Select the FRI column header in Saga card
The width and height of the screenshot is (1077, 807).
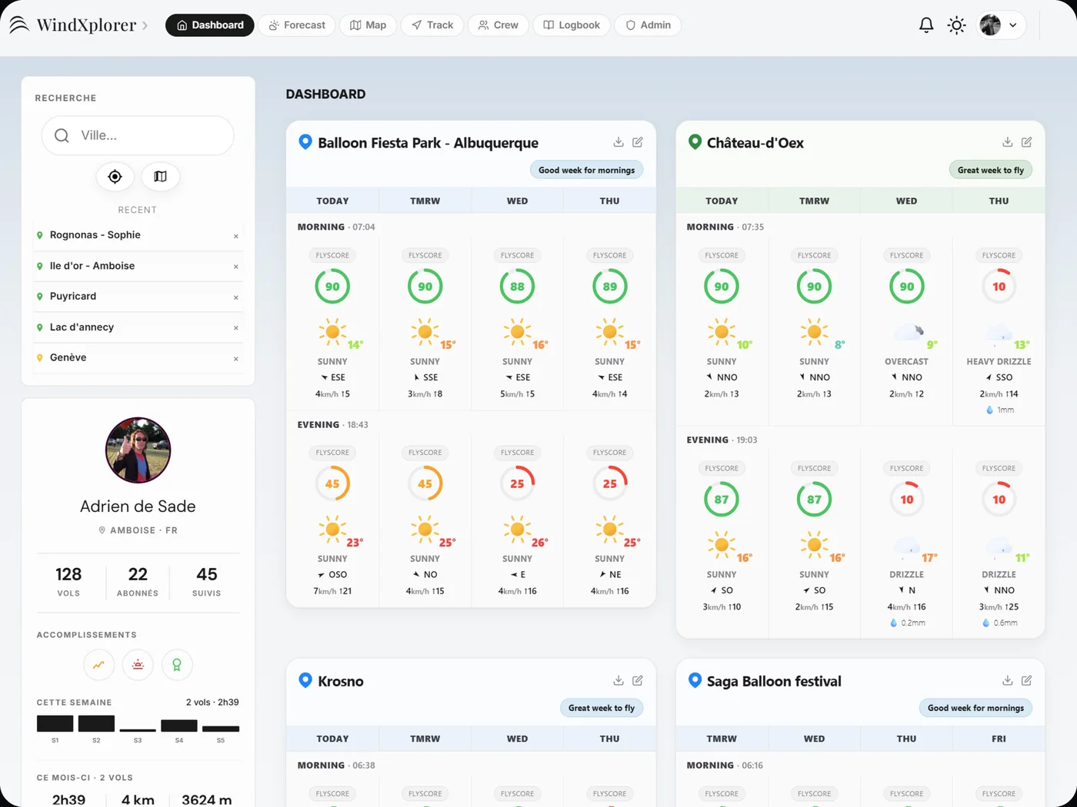[999, 739]
